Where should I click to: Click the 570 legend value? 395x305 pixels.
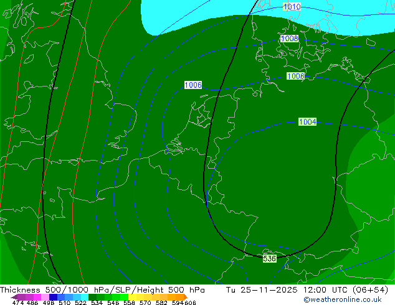coord(145,303)
